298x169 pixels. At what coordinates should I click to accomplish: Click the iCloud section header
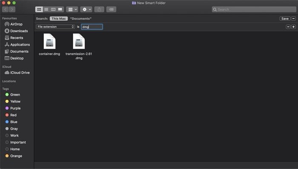(7, 67)
